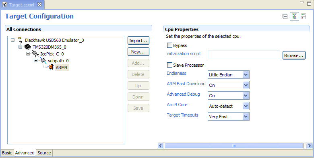
Task: Switch to the Basic tab
Action: click(7, 153)
